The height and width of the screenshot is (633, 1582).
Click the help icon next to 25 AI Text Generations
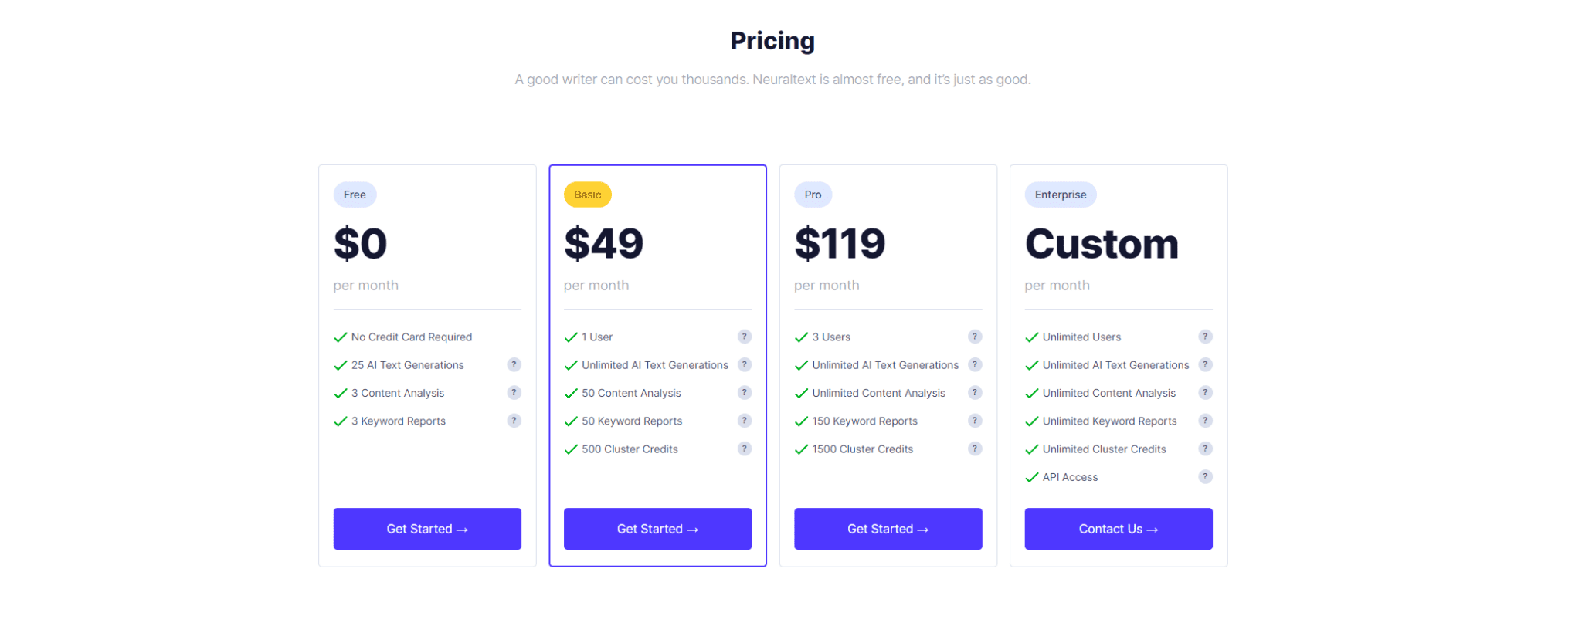[514, 364]
